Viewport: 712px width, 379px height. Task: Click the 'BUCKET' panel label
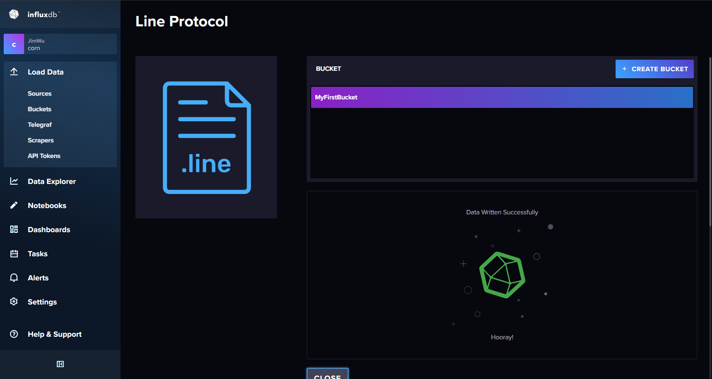(x=329, y=69)
